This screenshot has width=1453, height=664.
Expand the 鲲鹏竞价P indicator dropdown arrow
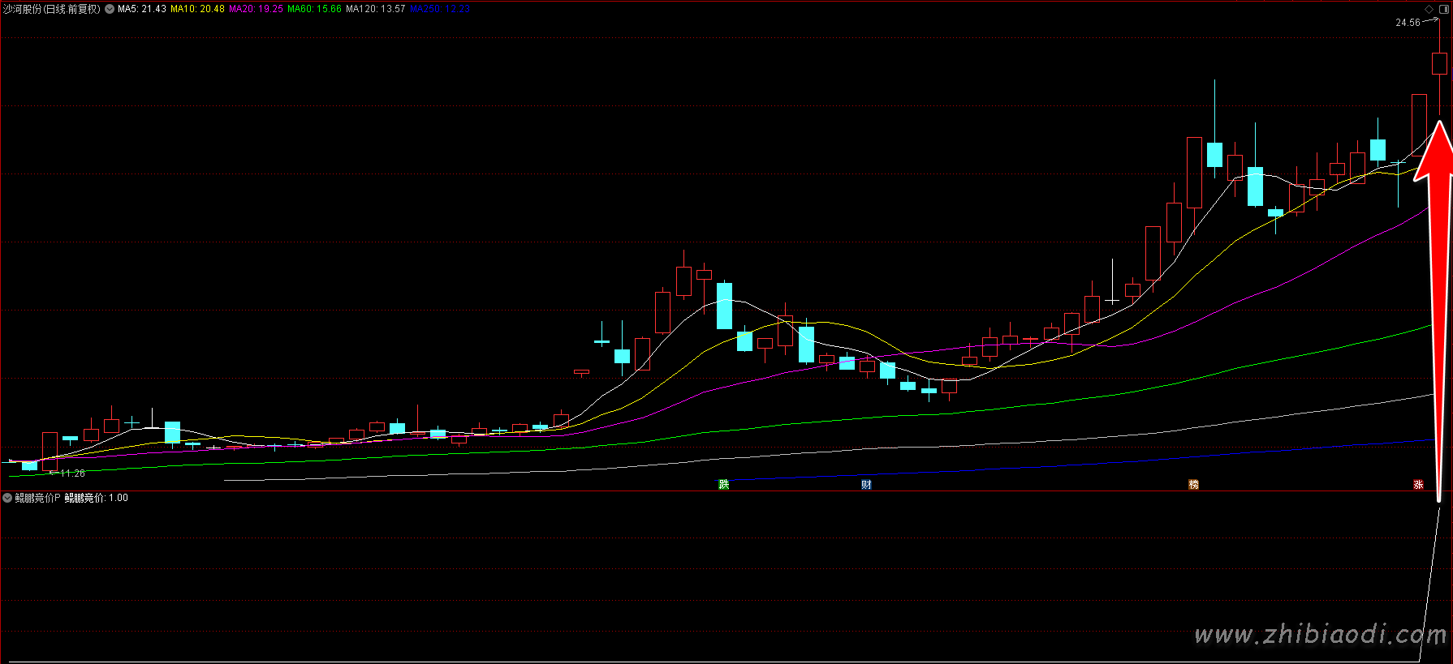[x=7, y=498]
